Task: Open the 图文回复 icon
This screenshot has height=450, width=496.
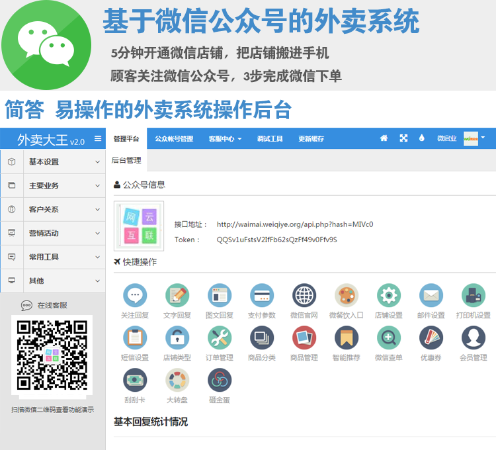Action: (x=220, y=295)
